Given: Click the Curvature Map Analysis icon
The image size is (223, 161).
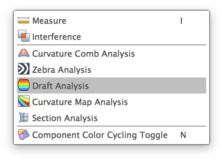Looking at the screenshot, I should coord(24,101).
